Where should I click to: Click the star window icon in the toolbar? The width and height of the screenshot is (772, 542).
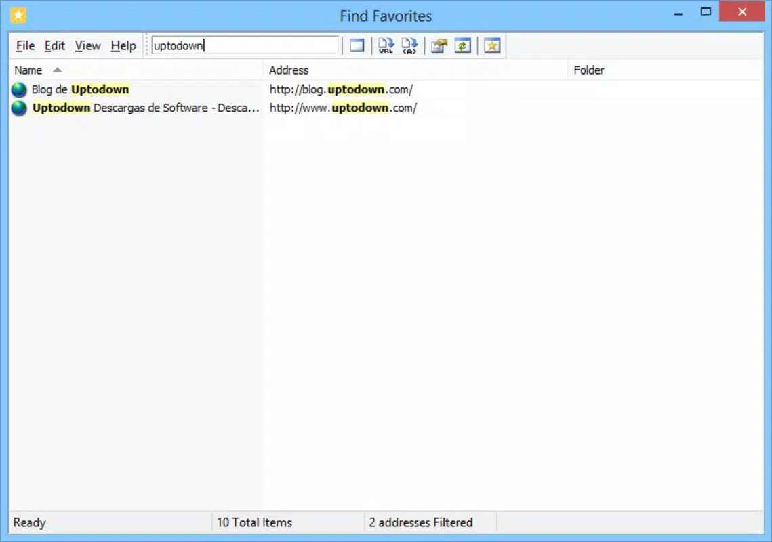tap(492, 46)
